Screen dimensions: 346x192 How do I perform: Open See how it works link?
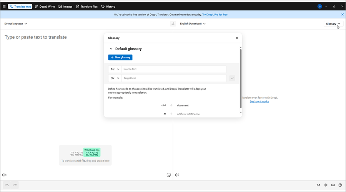(259, 101)
